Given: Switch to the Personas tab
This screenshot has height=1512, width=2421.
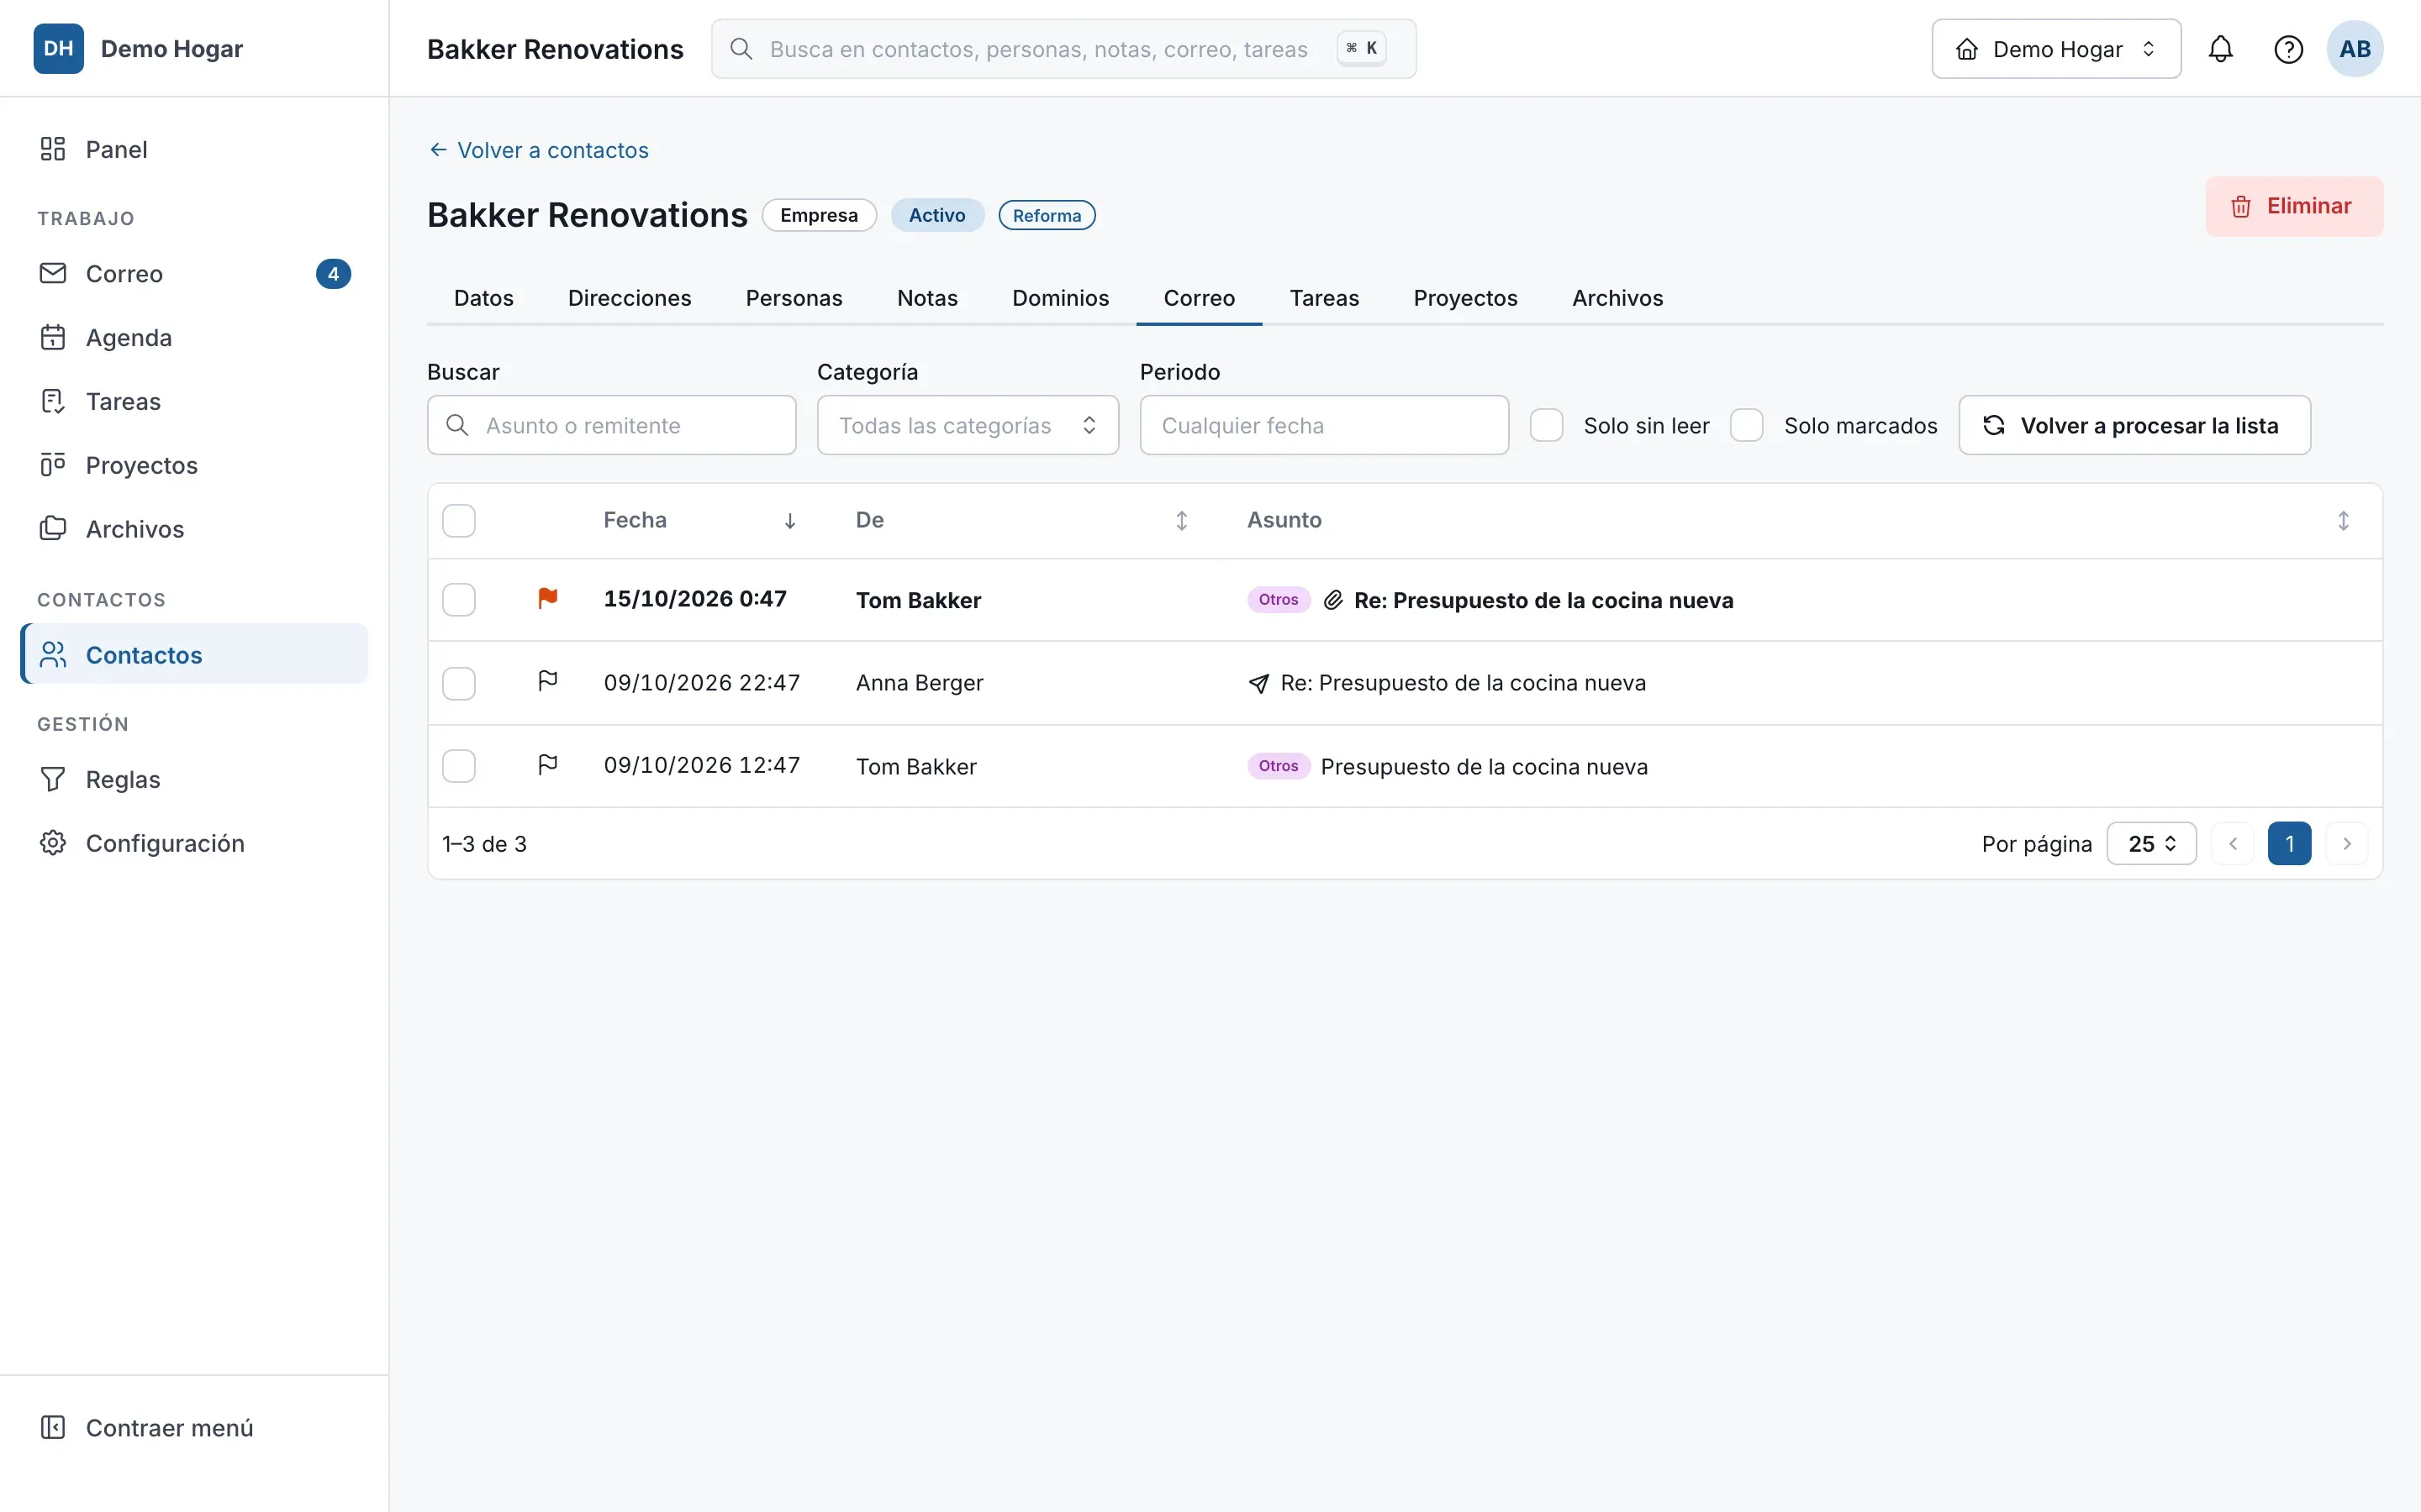Looking at the screenshot, I should click(794, 298).
